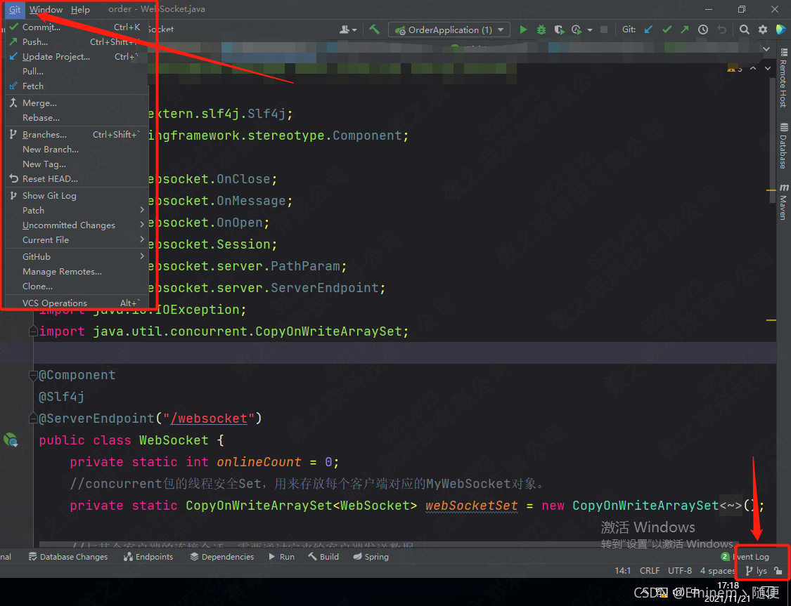Open the Database Changes tool window

click(x=68, y=557)
